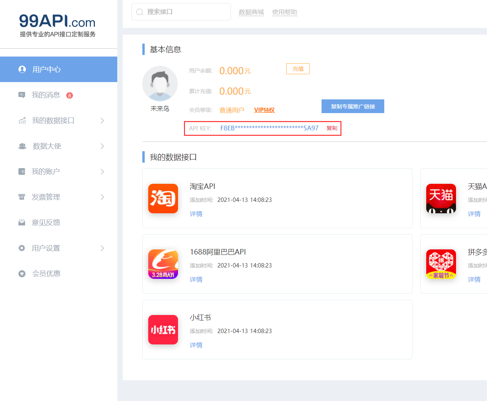
Task: Click the gear icon beside 用户设置
Action: point(22,248)
